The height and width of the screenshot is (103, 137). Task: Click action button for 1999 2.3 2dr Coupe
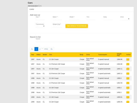(128, 97)
